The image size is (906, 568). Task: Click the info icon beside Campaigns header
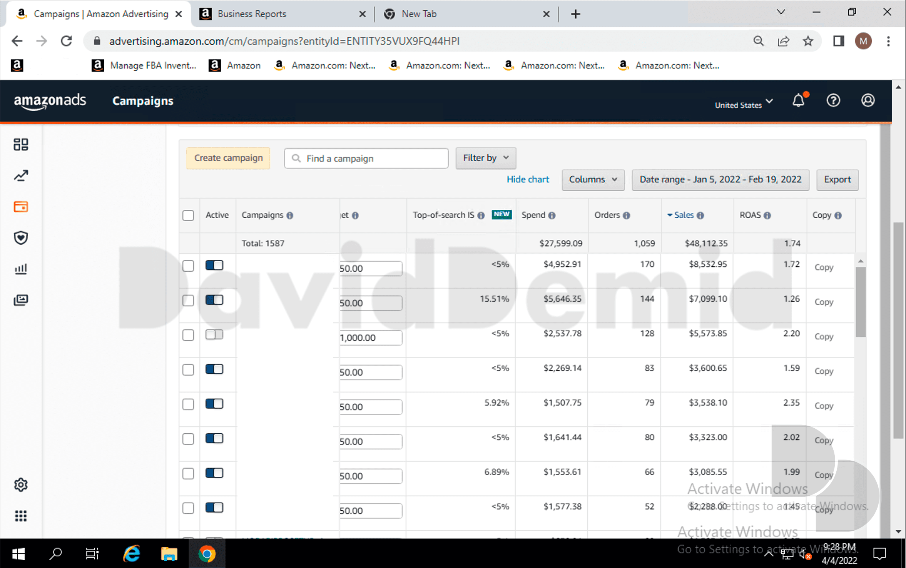[x=290, y=216]
